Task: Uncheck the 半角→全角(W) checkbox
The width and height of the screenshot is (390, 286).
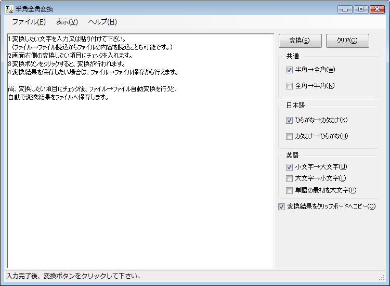Action: tap(290, 70)
